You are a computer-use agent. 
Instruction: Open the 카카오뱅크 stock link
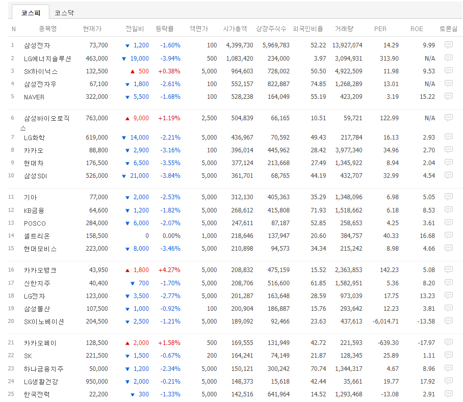click(x=40, y=270)
